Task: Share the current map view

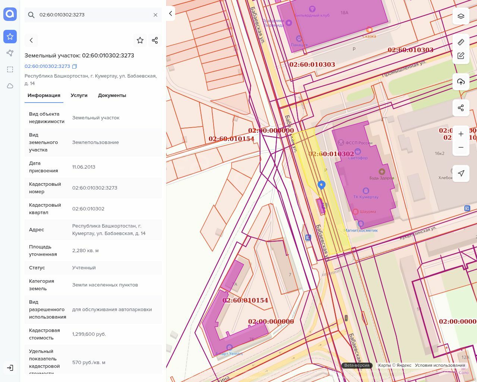Action: 461,108
